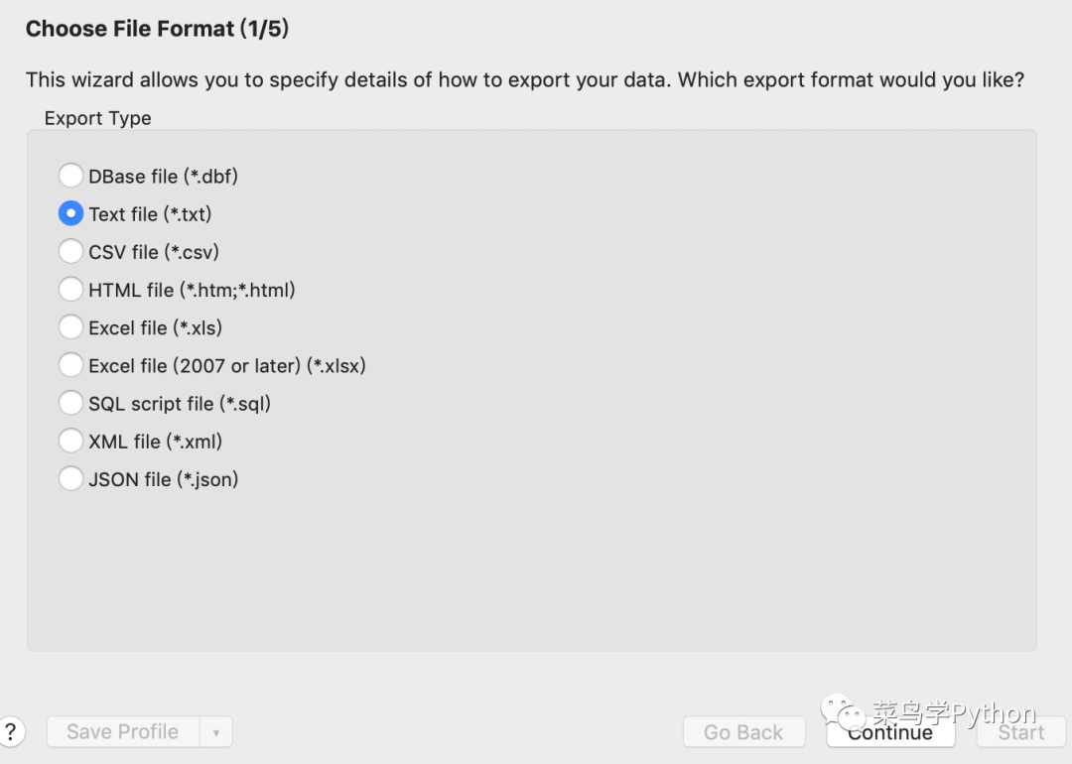
Task: Pick XML file (*.xml) export format
Action: (70, 441)
